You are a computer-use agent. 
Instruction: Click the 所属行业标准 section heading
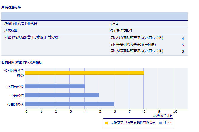click(x=11, y=7)
